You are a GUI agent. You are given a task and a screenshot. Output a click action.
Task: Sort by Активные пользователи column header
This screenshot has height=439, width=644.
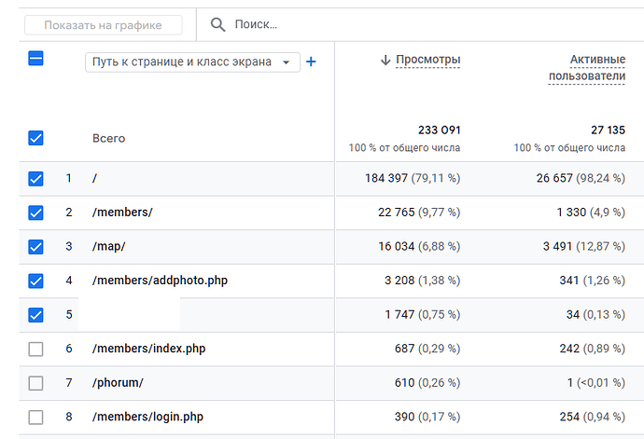[586, 68]
